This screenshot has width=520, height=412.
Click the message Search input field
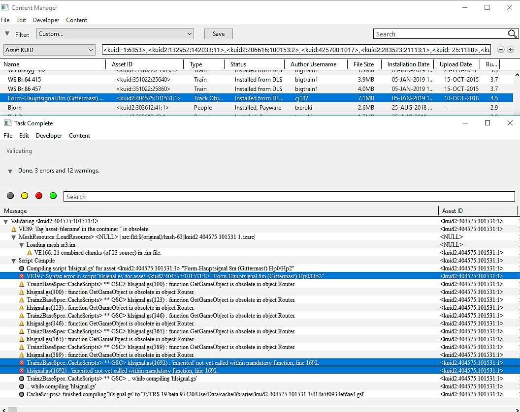pyautogui.click(x=289, y=197)
